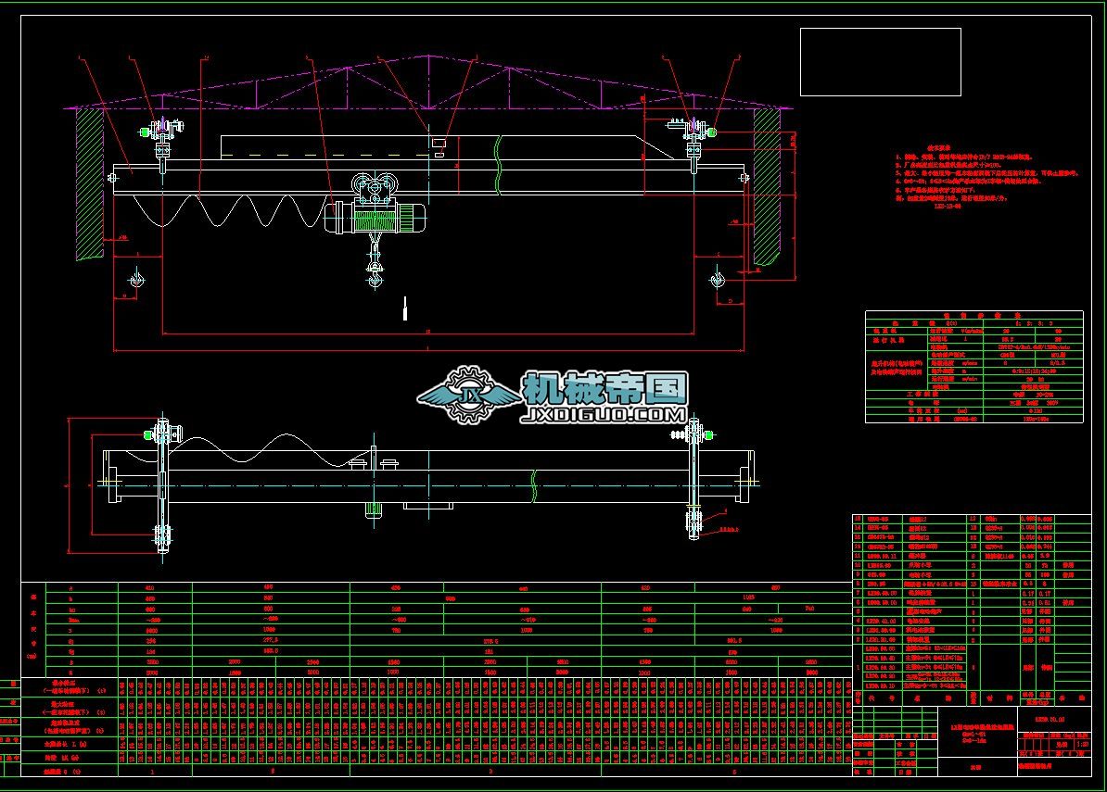The width and height of the screenshot is (1107, 792).
Task: Select the green break line on the elevation girder
Action: tap(499, 165)
